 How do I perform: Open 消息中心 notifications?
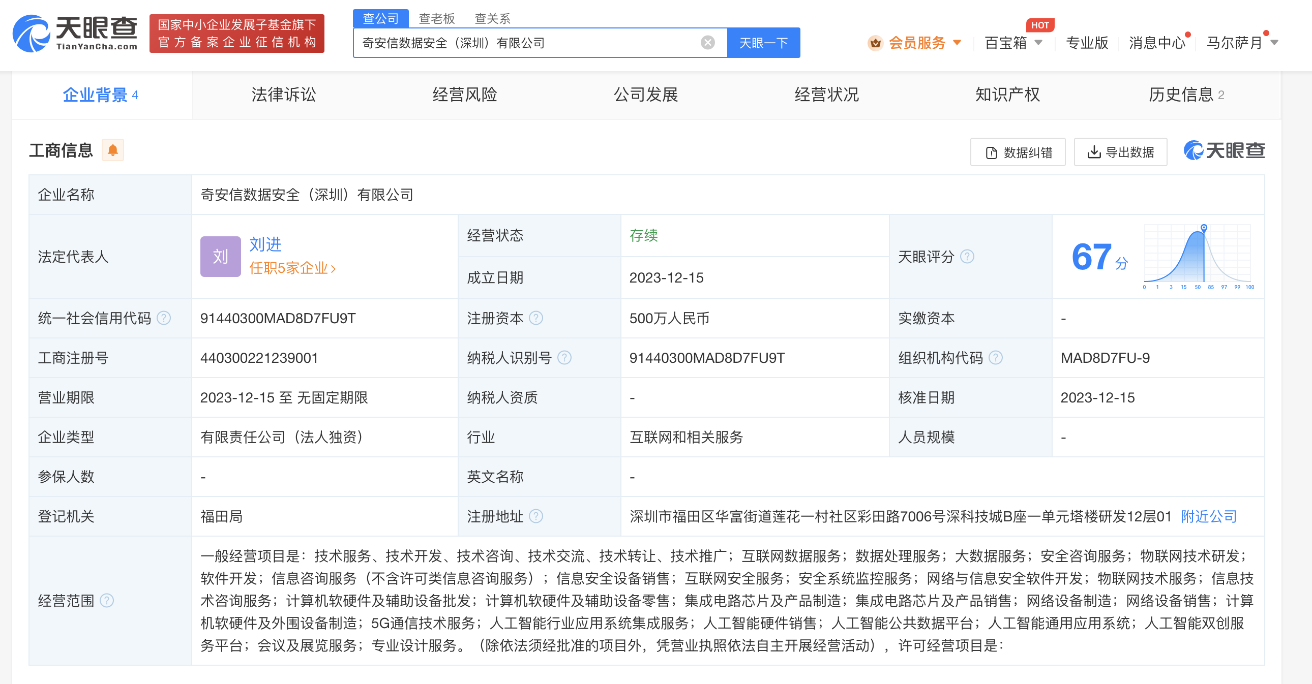[1157, 43]
